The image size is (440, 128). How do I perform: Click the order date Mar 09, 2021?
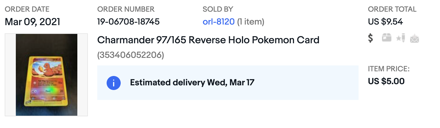(x=33, y=22)
